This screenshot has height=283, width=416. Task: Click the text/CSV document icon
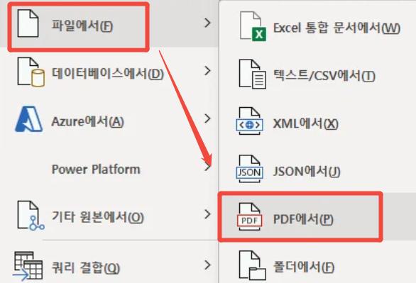coord(253,74)
